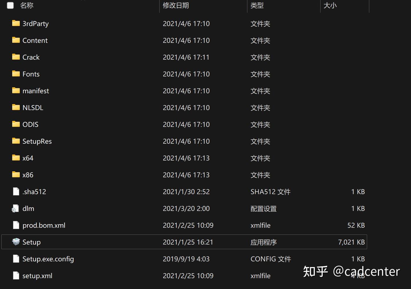Viewport: 411px width, 289px height.
Task: Click the manifest folder icon
Action: 16,91
